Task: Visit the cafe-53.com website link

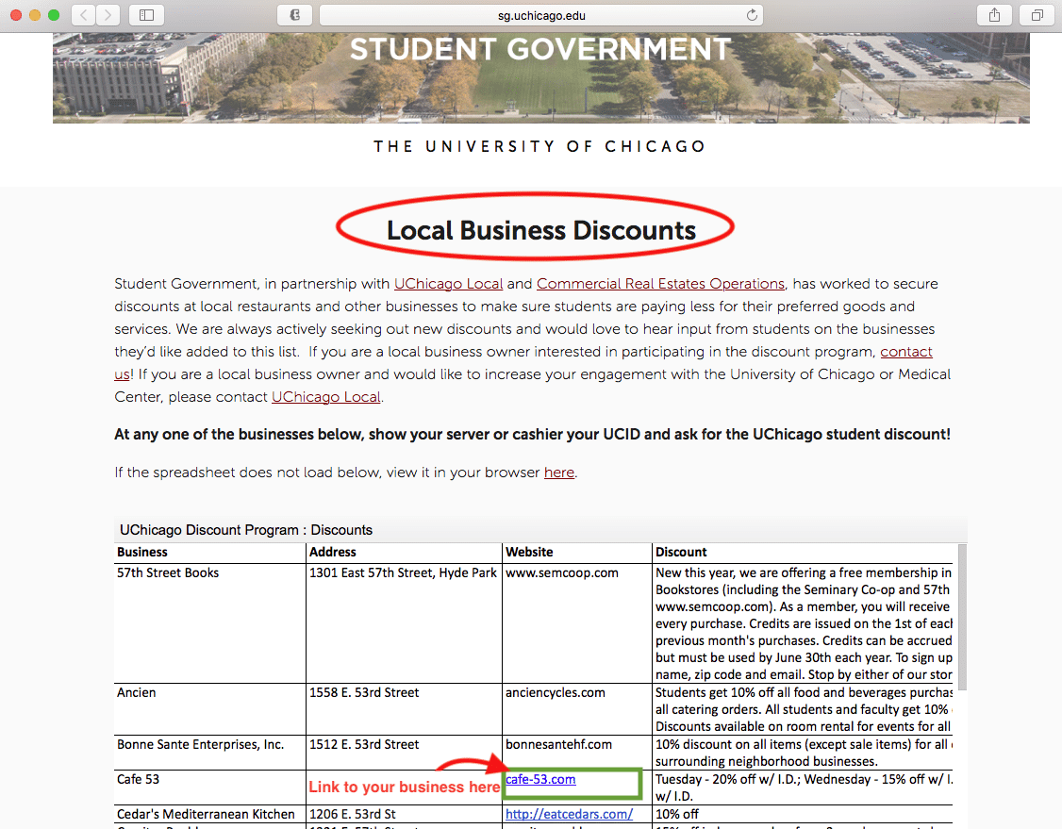Action: coord(540,780)
